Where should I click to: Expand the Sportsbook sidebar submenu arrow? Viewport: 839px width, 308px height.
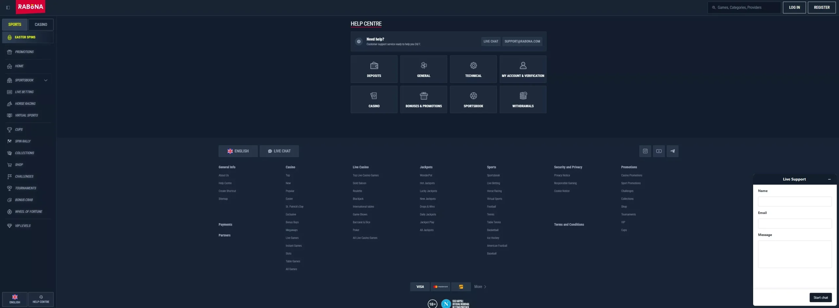click(46, 80)
